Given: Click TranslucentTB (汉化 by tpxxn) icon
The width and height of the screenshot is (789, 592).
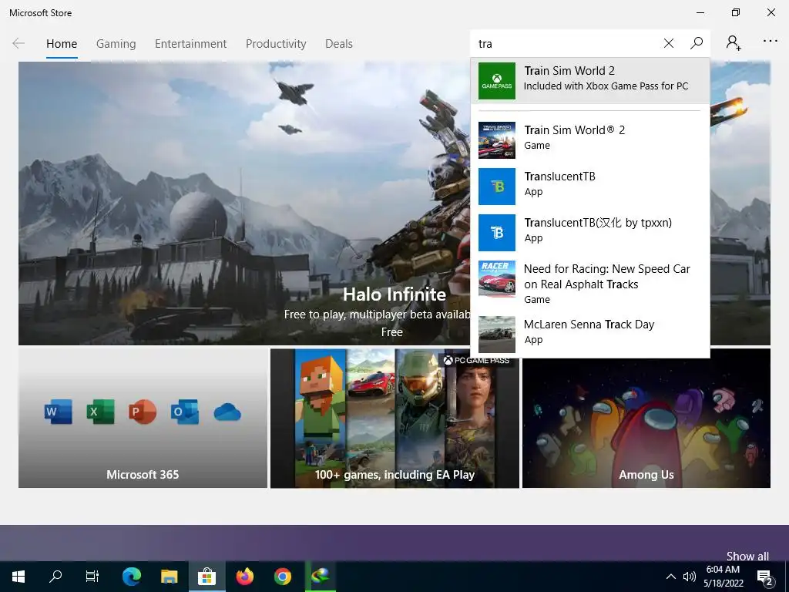Looking at the screenshot, I should (497, 233).
